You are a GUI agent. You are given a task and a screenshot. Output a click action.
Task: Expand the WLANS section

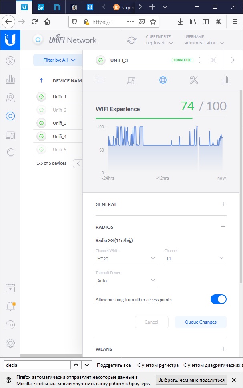223,349
